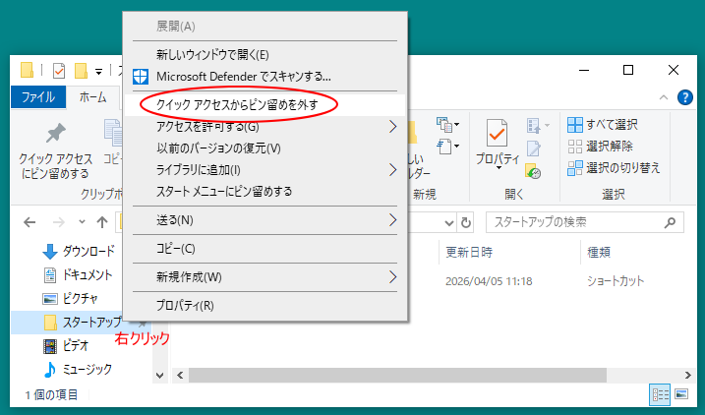Select ピクチャ in navigation pane
Viewport: 705px width, 415px height.
tap(79, 299)
